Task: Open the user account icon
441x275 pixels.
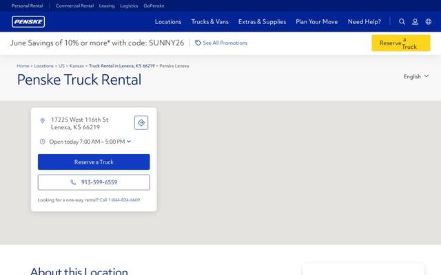Action: click(415, 21)
